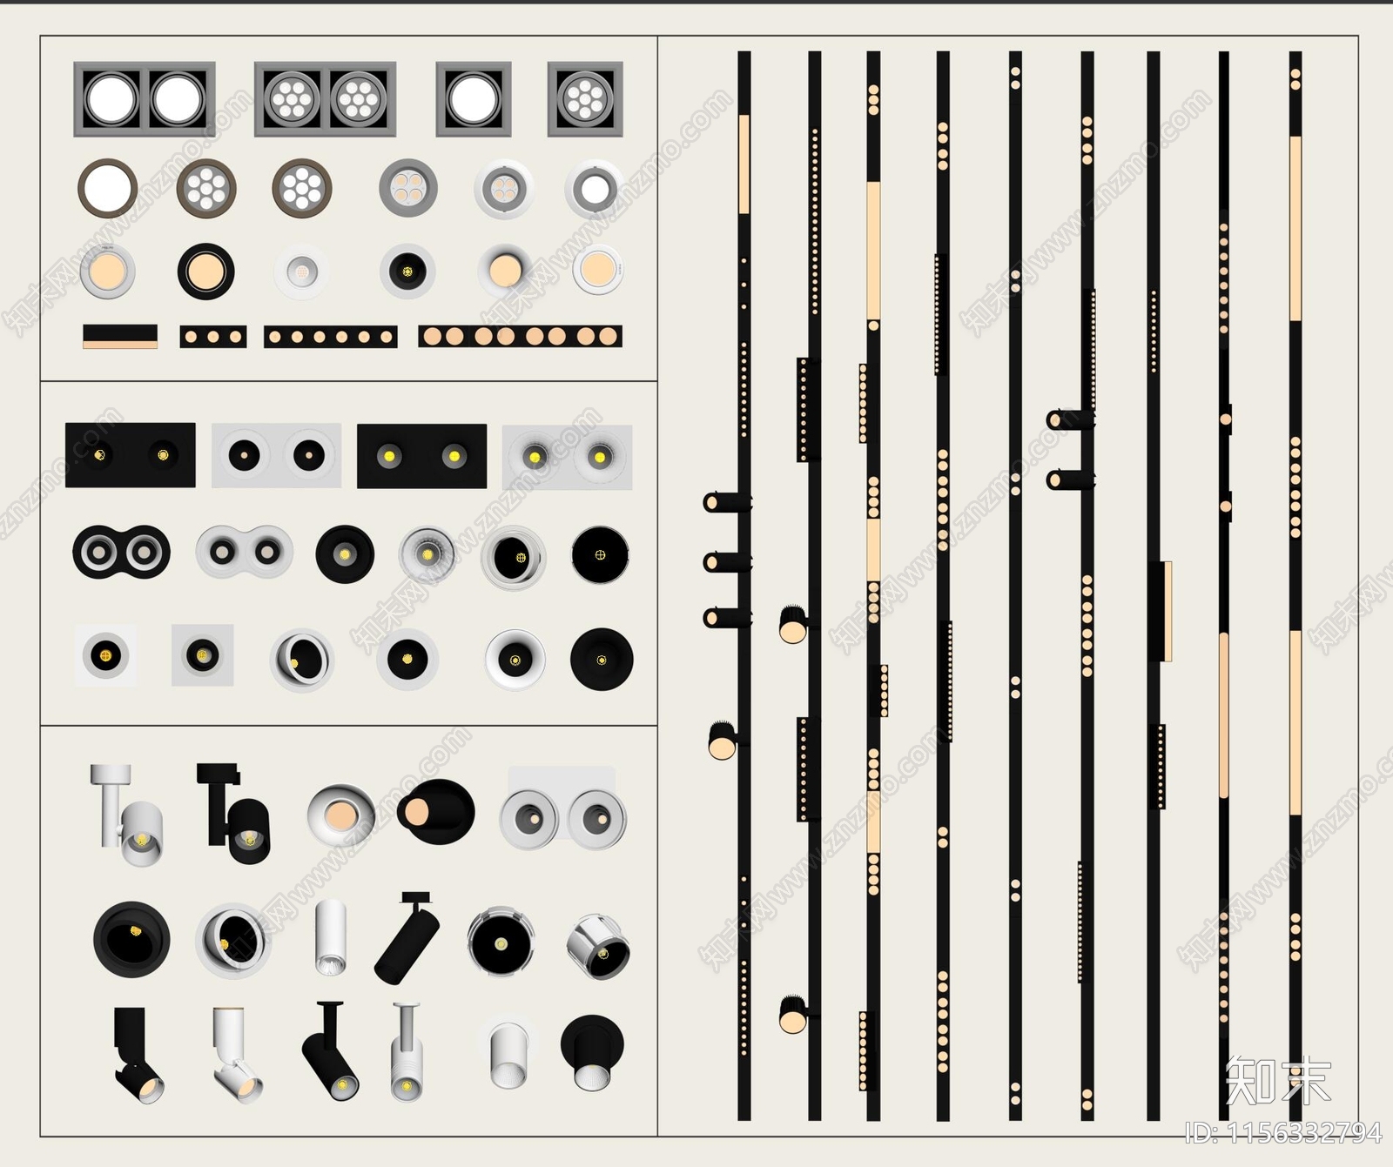This screenshot has height=1167, width=1393.
Task: Pick the long black linear light with ten large dots
Action: (x=521, y=337)
